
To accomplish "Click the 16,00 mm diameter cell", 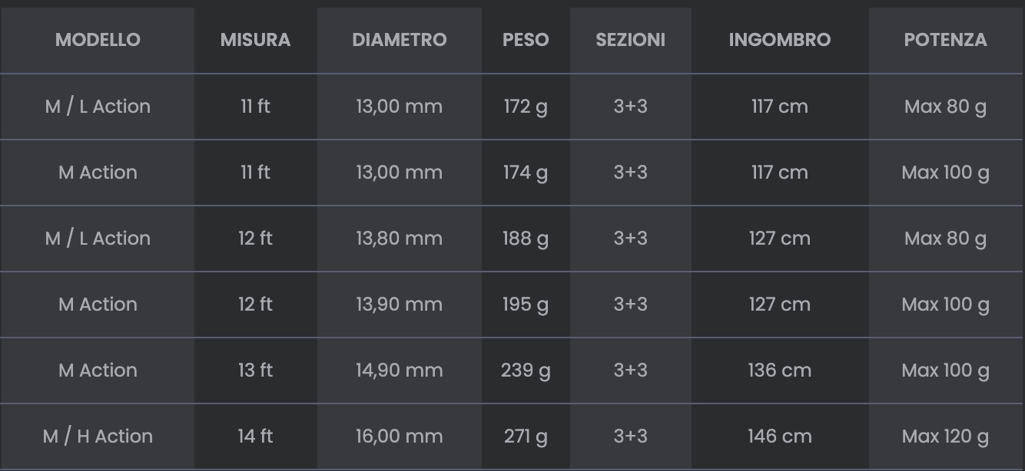I will click(x=399, y=436).
